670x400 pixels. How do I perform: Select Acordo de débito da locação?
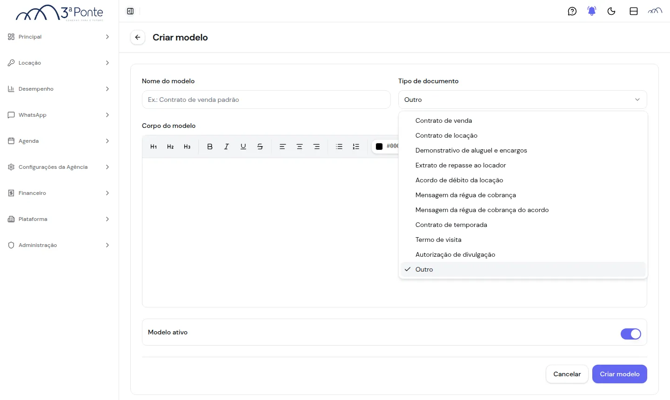(523, 180)
